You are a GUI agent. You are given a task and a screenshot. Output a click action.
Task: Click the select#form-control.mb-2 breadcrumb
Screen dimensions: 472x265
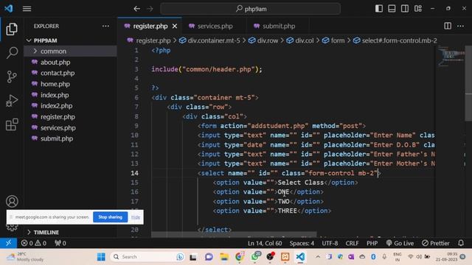pyautogui.click(x=395, y=40)
